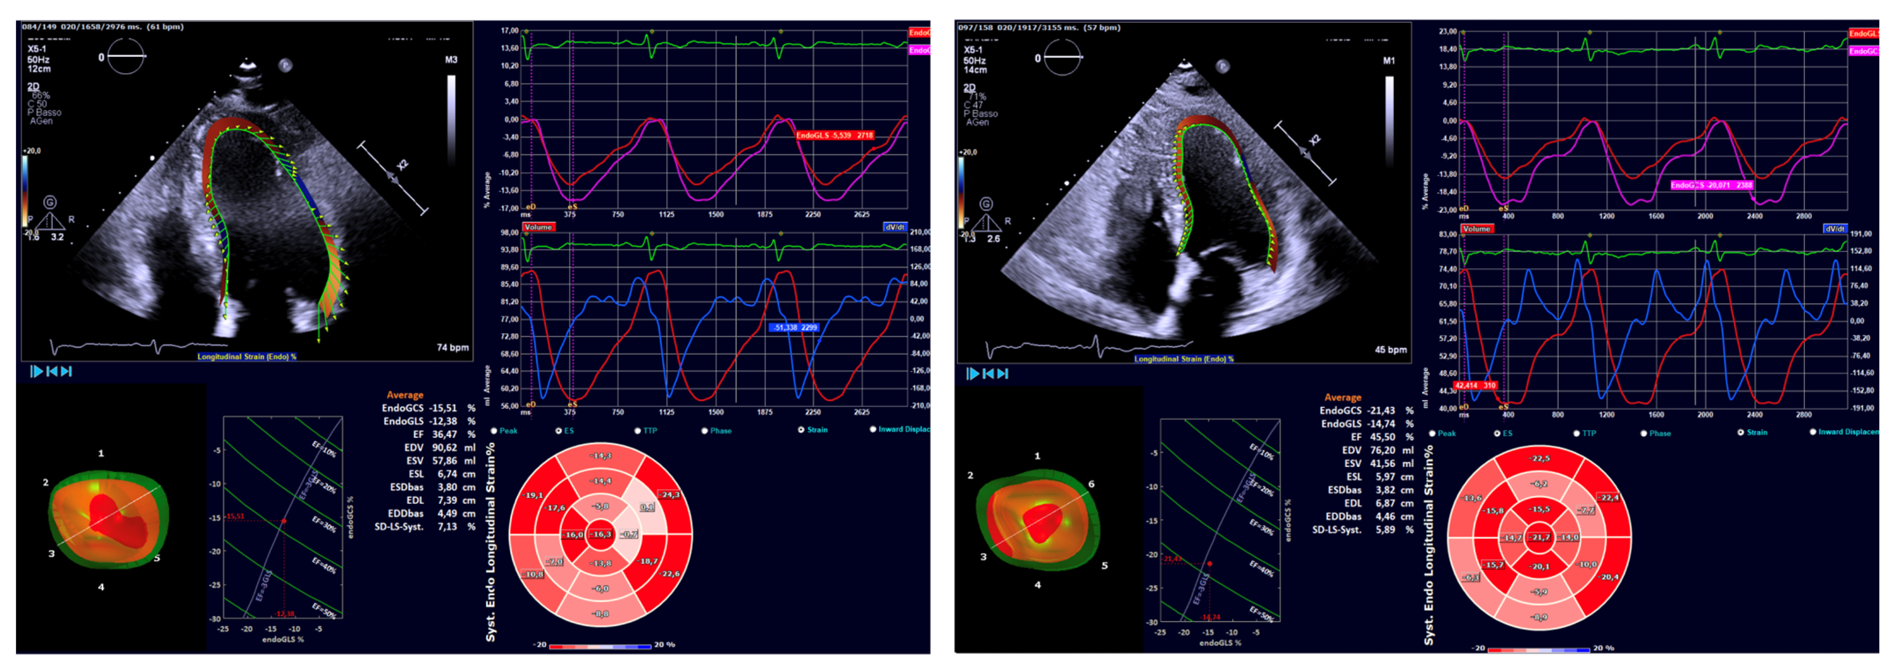This screenshot has height=669, width=1893.
Task: Click the red 42,414 data tag in right volume graph
Action: pyautogui.click(x=1475, y=385)
